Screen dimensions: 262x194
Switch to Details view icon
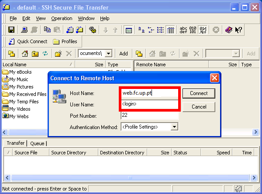tap(170, 30)
